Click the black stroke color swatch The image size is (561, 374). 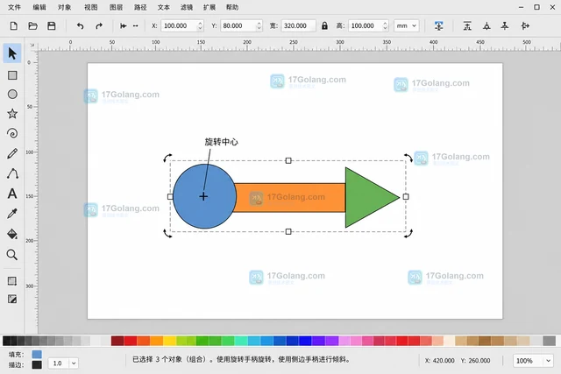coord(37,364)
